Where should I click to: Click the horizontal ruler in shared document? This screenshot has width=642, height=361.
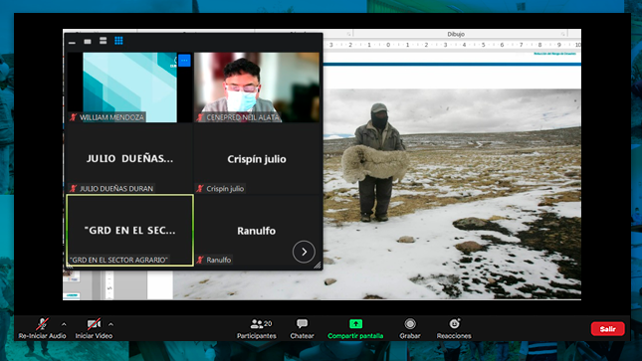[x=452, y=45]
